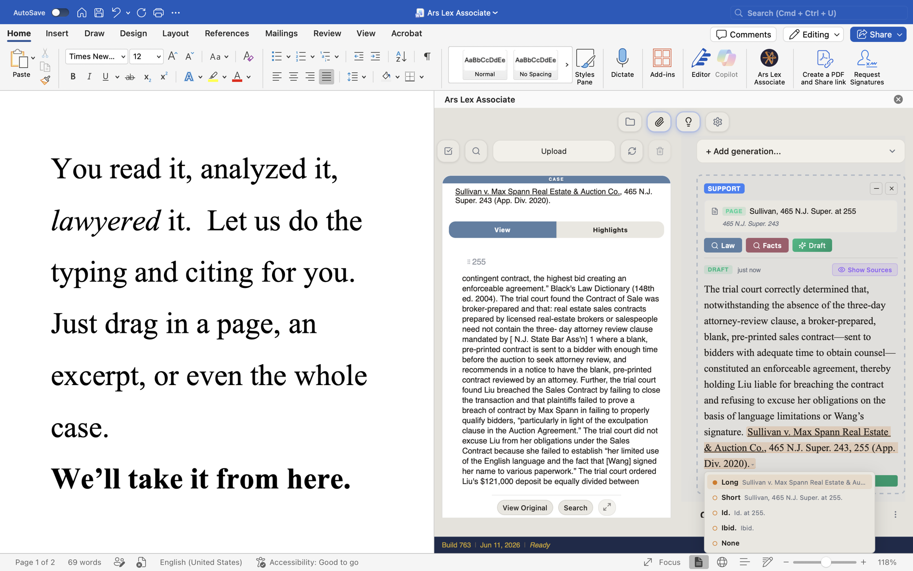Screen dimensions: 913x571
Task: Increase font size with grow icon
Action: [172, 56]
